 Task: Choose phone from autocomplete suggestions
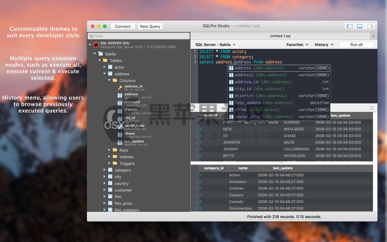coord(279,110)
